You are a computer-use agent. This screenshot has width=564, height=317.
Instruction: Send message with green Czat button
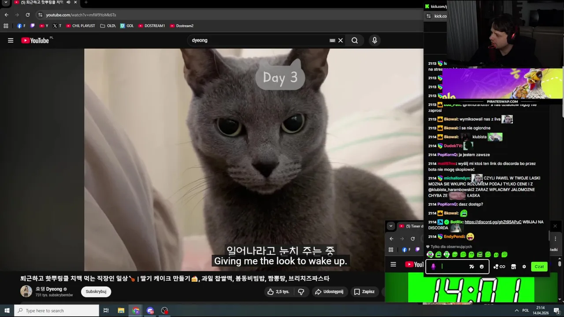pyautogui.click(x=539, y=266)
